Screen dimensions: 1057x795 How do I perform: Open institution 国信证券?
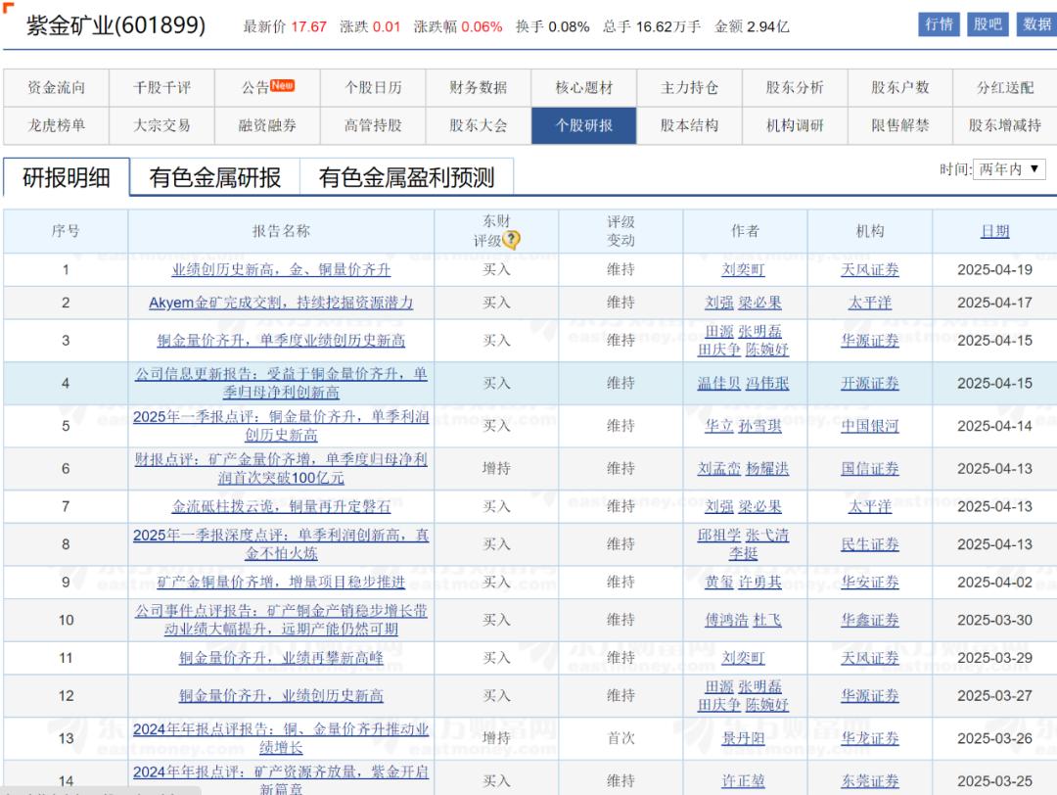click(x=870, y=469)
